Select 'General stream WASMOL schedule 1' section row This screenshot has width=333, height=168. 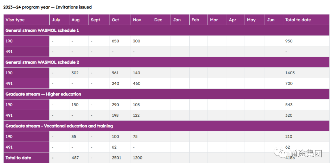pos(166,30)
